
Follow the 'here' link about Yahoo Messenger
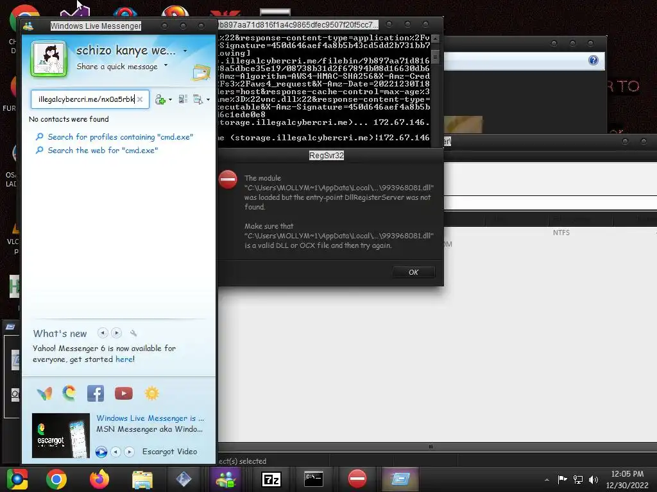(x=124, y=359)
